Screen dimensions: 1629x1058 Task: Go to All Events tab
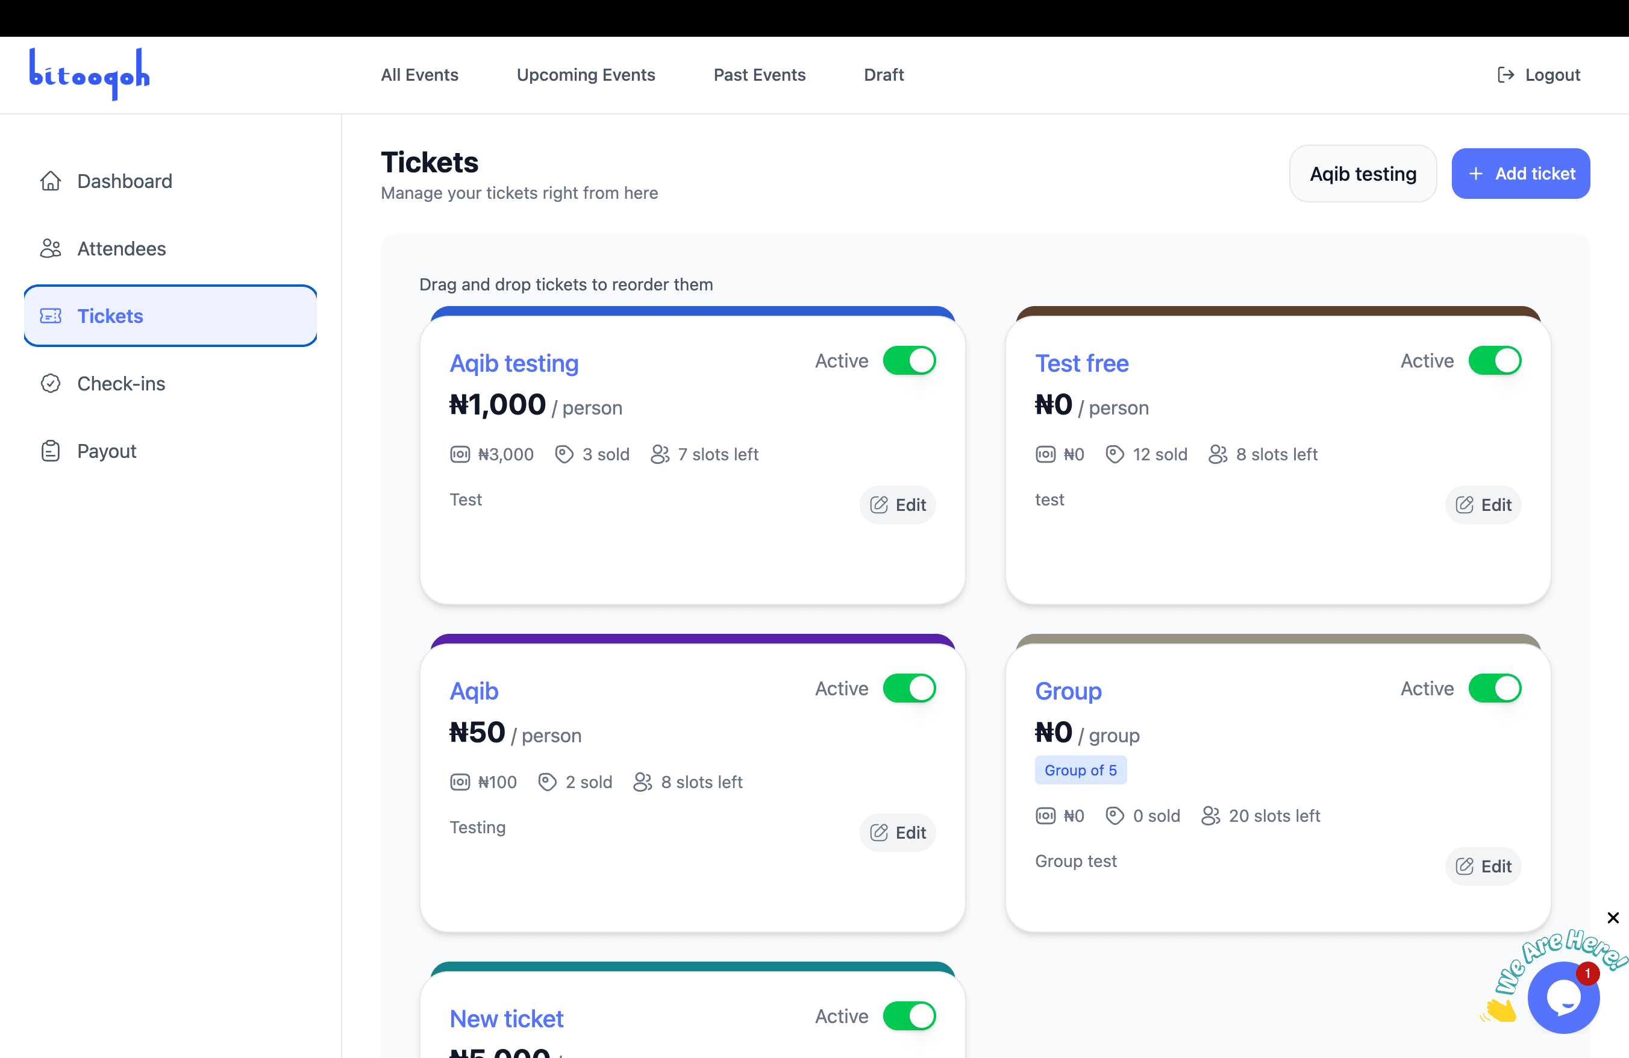click(x=419, y=75)
